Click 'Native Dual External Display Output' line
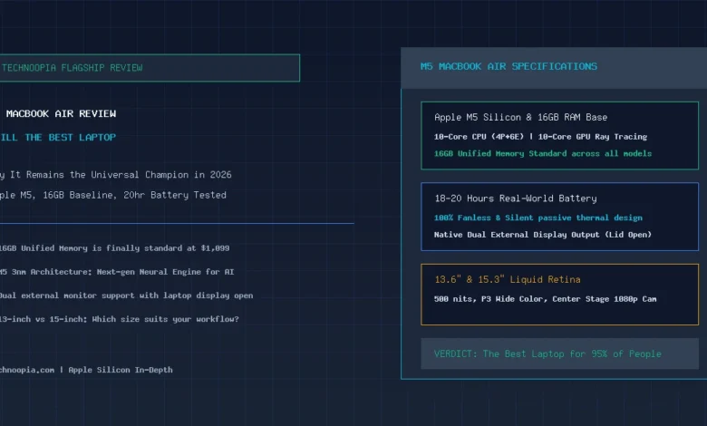Image resolution: width=707 pixels, height=426 pixels. (543, 235)
